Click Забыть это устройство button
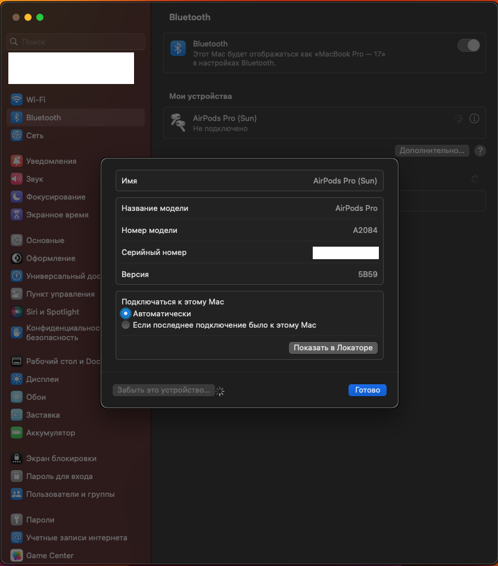The image size is (498, 566). [x=163, y=390]
